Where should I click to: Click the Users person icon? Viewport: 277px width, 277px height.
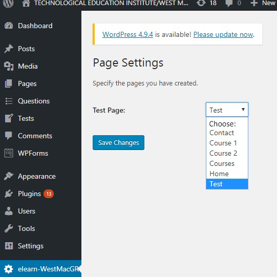pos(9,211)
